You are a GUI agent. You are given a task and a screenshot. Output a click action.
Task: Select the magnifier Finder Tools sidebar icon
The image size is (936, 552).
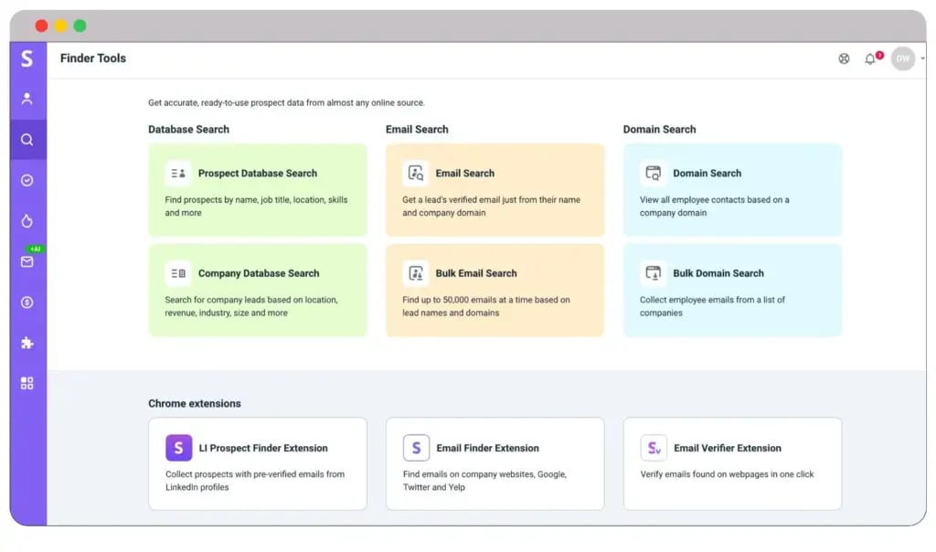pyautogui.click(x=27, y=140)
